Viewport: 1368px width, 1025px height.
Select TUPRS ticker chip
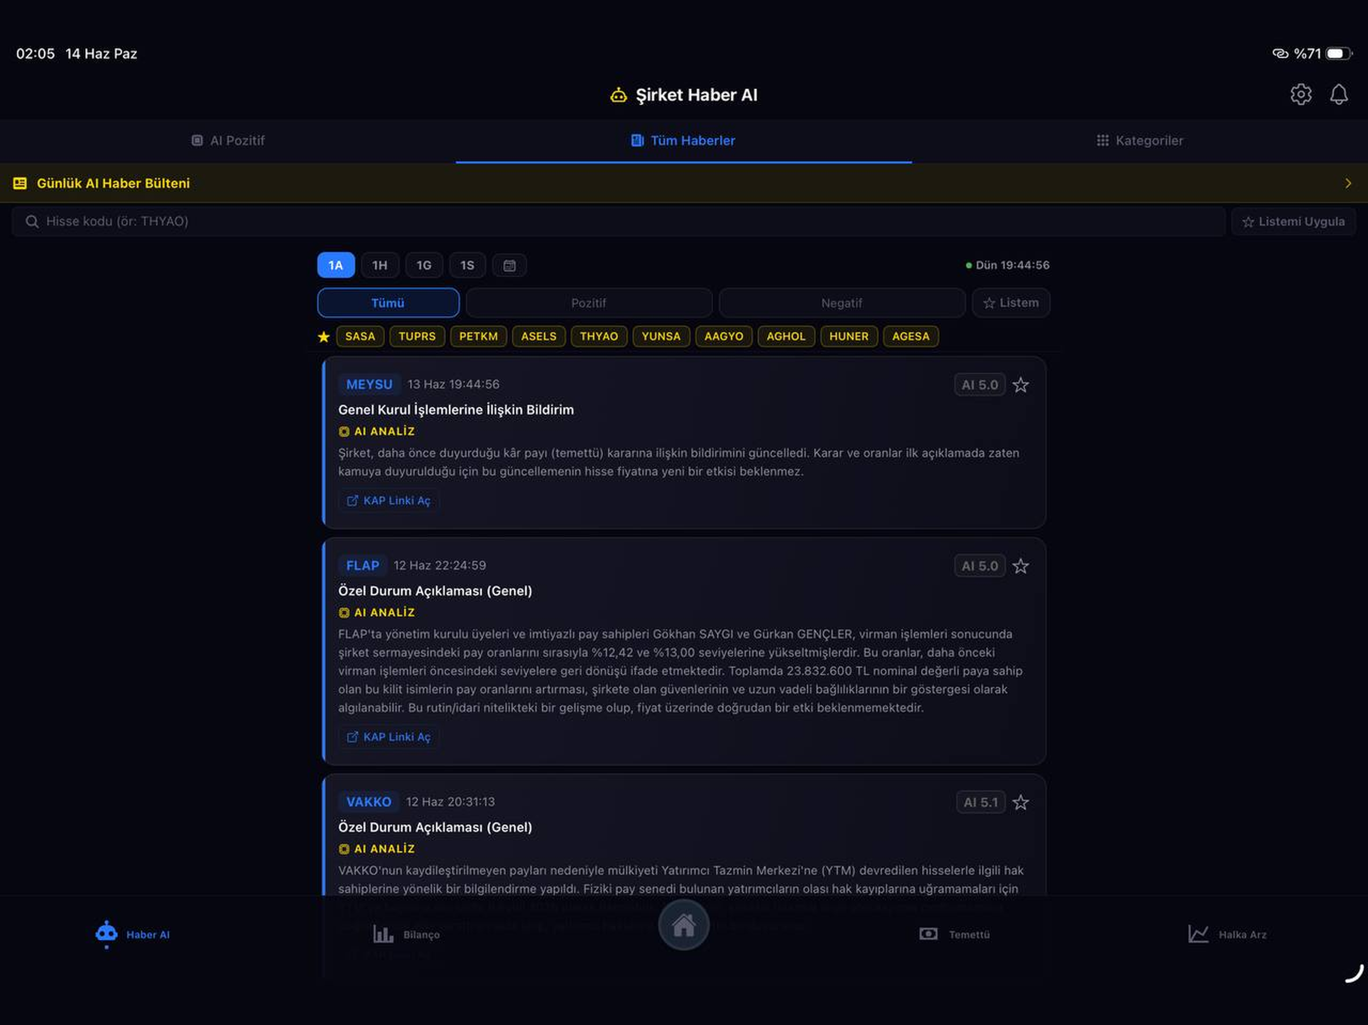pyautogui.click(x=417, y=336)
